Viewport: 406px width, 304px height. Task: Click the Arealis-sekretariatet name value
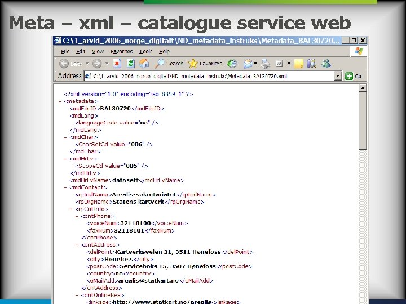(x=144, y=194)
